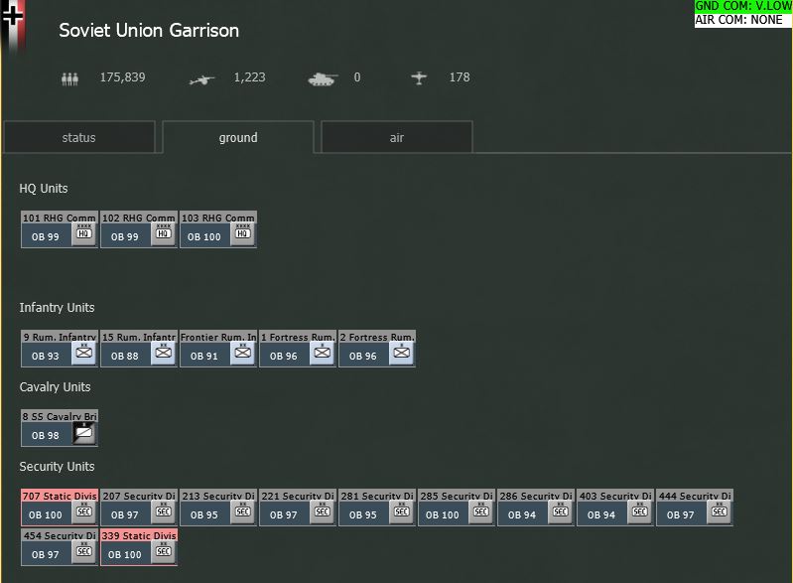This screenshot has width=793, height=583.
Task: Switch to the status tab
Action: click(x=78, y=137)
